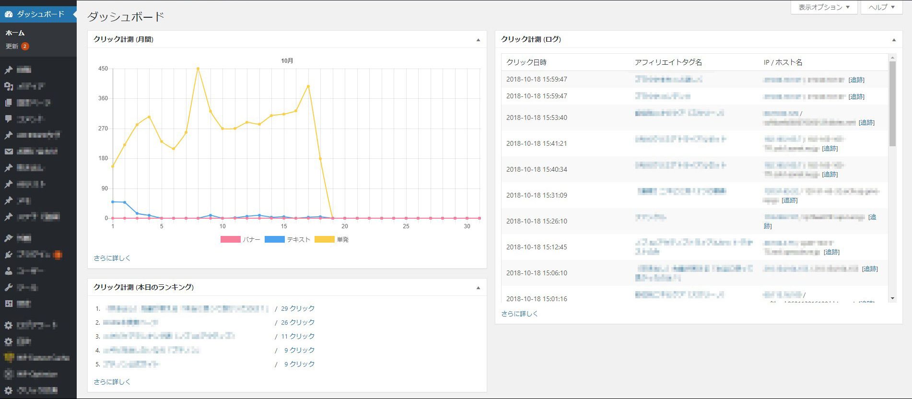Image resolution: width=912 pixels, height=399 pixels.
Task: Click 追跡 link for the 15:53:40 log row
Action: tap(866, 123)
